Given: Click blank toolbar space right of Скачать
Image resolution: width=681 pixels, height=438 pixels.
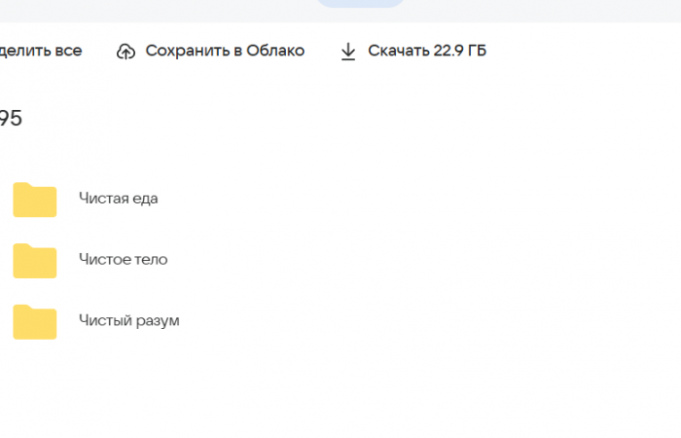Looking at the screenshot, I should click(x=584, y=51).
